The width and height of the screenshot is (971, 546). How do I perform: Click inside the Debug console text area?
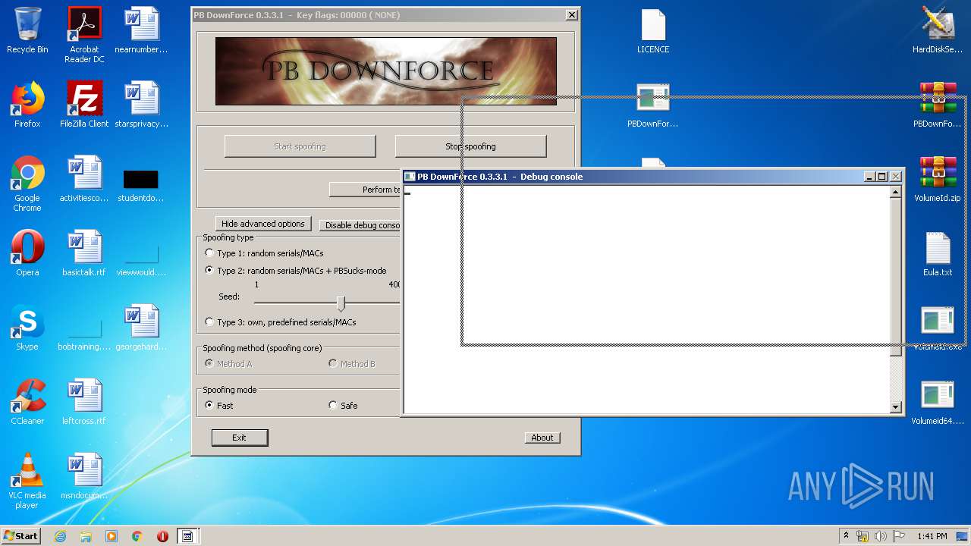tap(646, 300)
